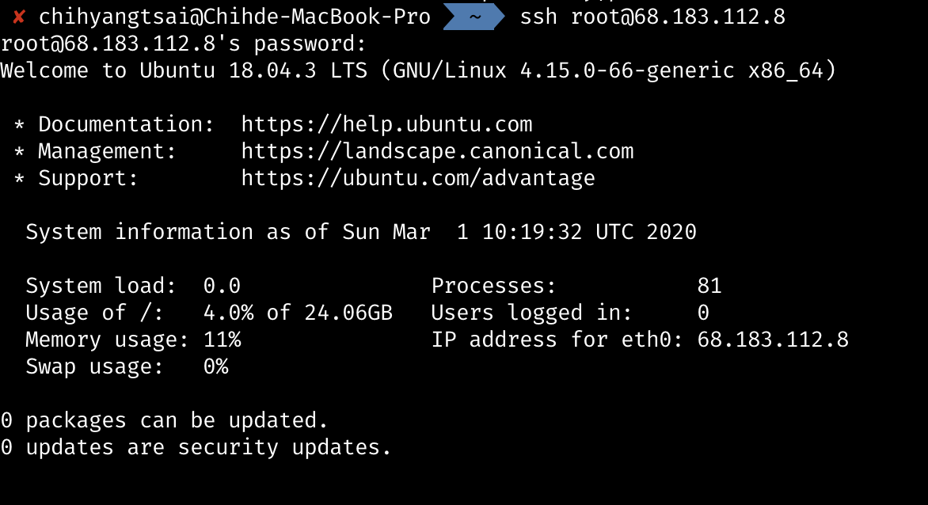This screenshot has height=505, width=928.
Task: Click the Usage of / disk value
Action: [298, 313]
